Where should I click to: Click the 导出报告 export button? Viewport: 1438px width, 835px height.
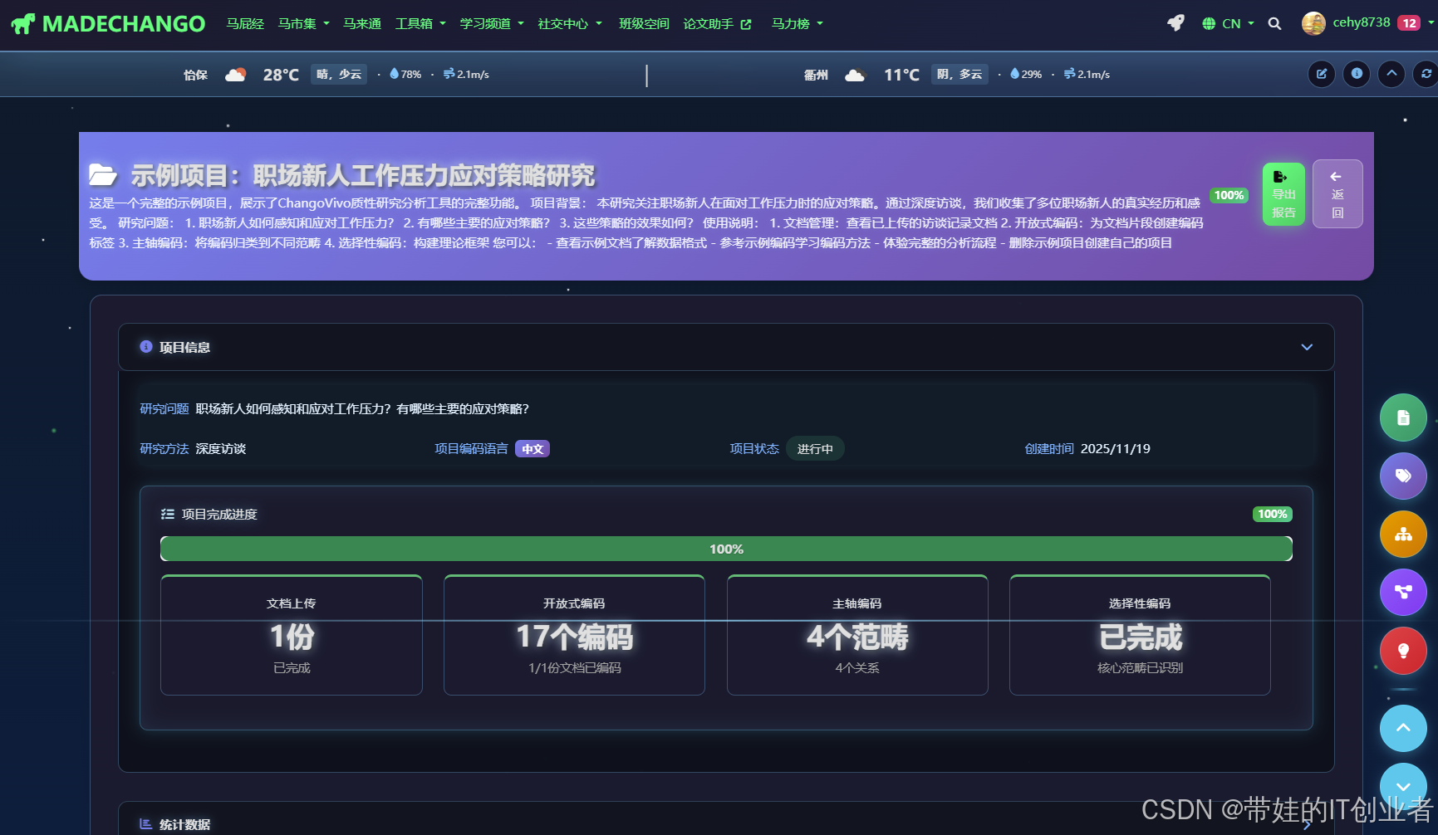(x=1283, y=193)
